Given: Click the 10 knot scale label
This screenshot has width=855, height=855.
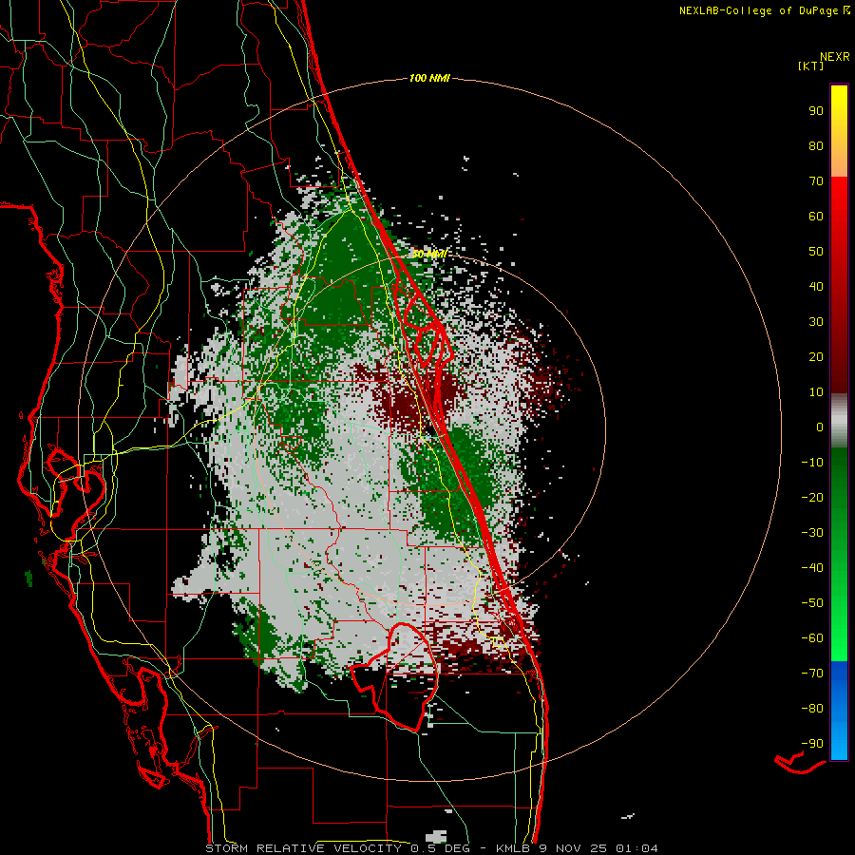Looking at the screenshot, I should coord(816,392).
